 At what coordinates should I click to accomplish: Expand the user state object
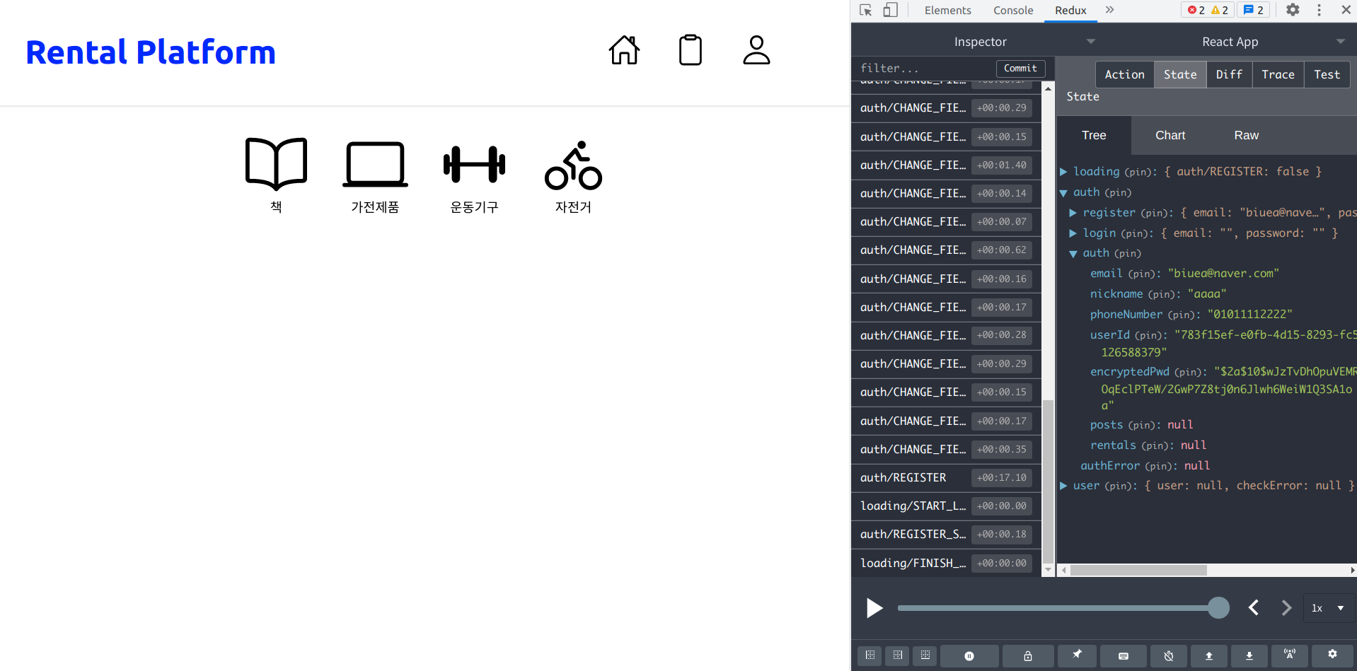pyautogui.click(x=1065, y=486)
